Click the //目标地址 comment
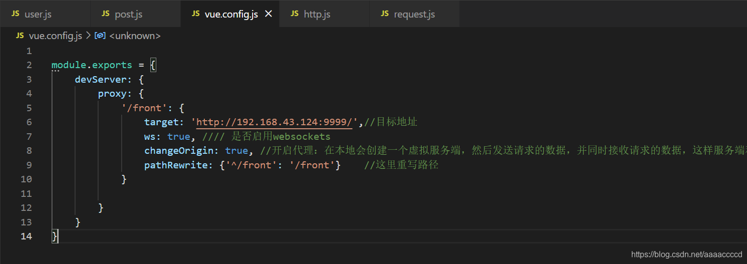747x264 pixels. [391, 122]
